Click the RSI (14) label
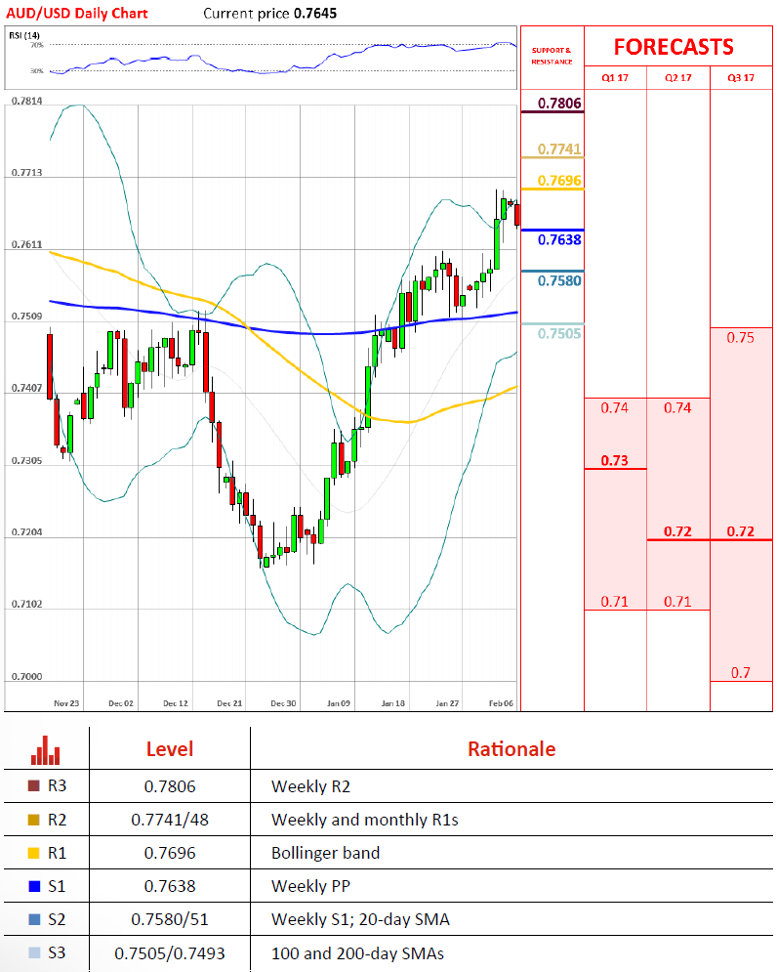This screenshot has height=972, width=777. [24, 35]
